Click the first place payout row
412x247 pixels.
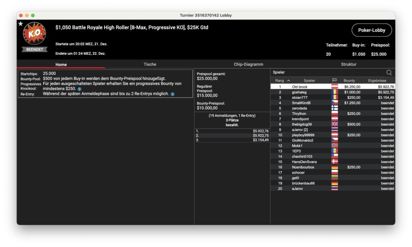pos(232,131)
